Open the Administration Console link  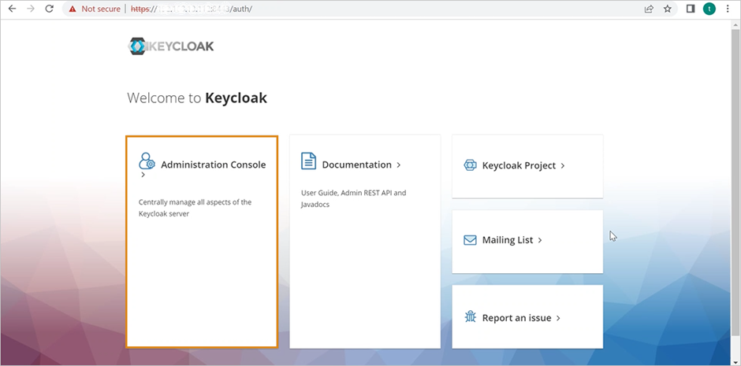[213, 165]
